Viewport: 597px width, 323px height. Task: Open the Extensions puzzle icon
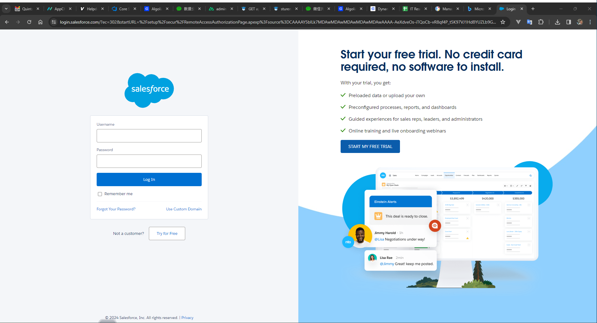click(541, 22)
